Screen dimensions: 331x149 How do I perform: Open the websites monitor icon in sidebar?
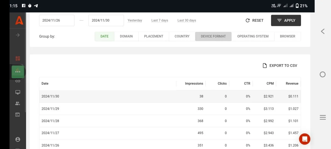[18, 92]
